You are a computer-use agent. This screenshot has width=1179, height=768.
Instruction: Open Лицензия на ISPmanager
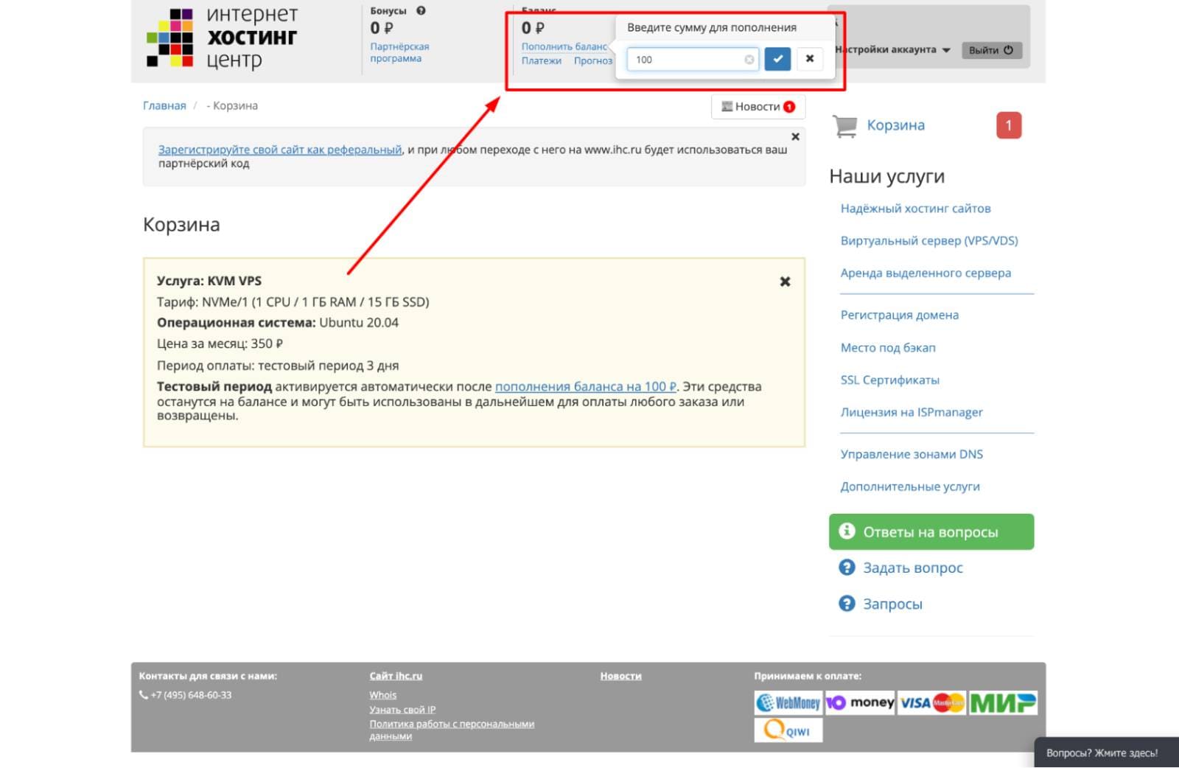(912, 412)
